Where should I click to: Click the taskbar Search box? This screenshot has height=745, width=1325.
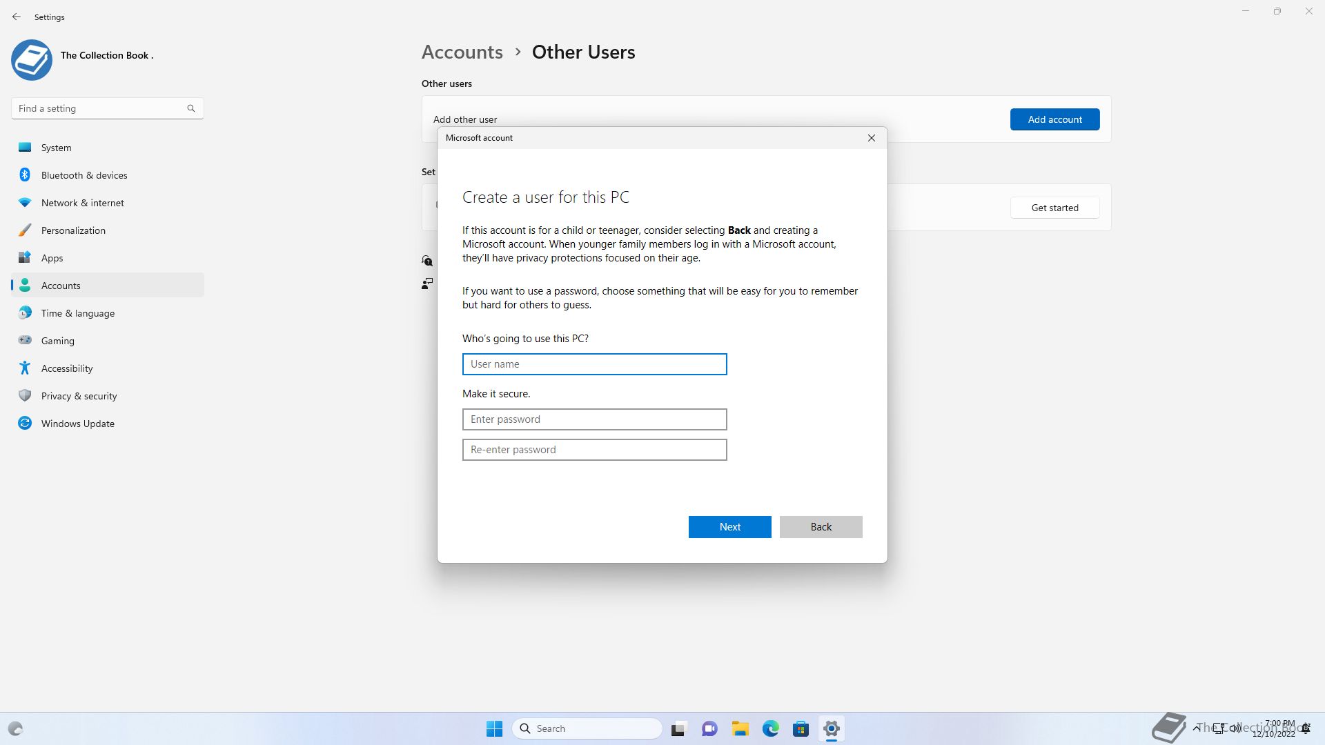(x=587, y=728)
